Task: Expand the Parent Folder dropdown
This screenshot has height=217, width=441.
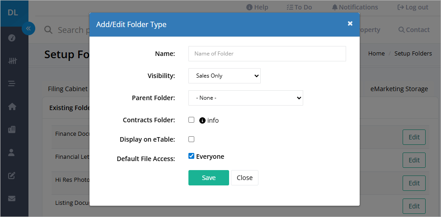Action: pos(245,98)
